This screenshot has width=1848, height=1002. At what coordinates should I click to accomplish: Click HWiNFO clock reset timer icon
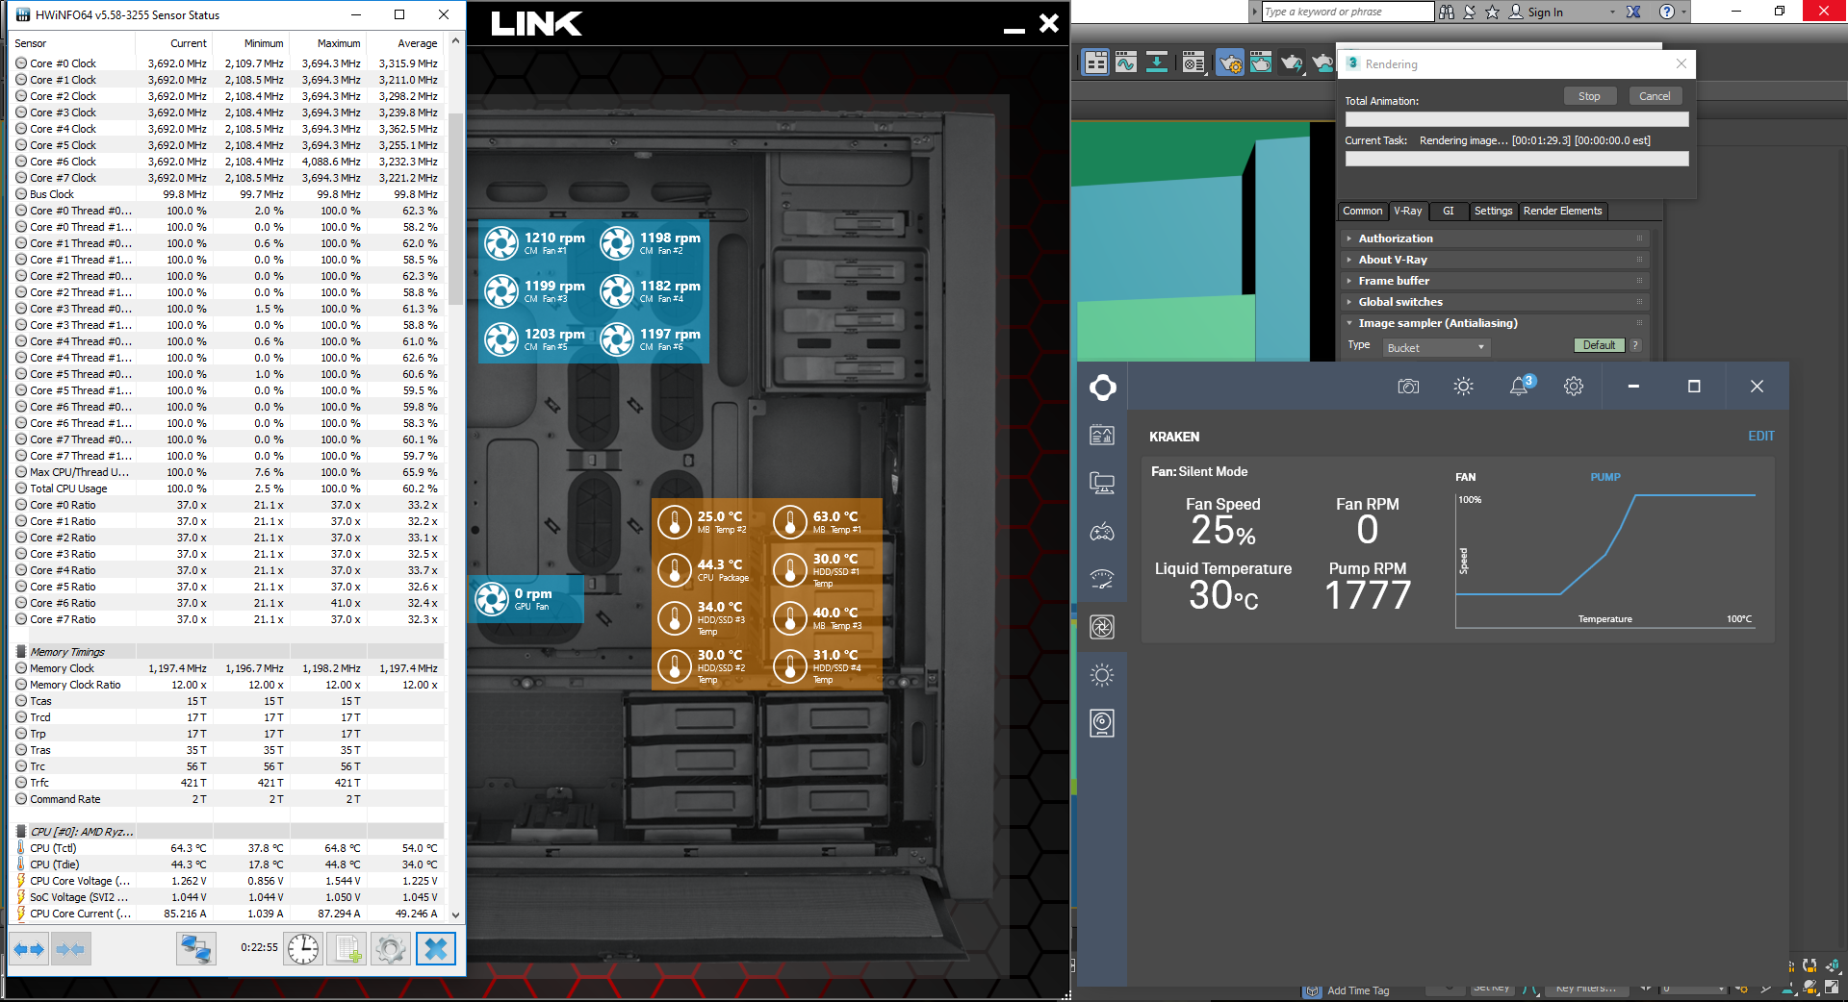pos(302,949)
